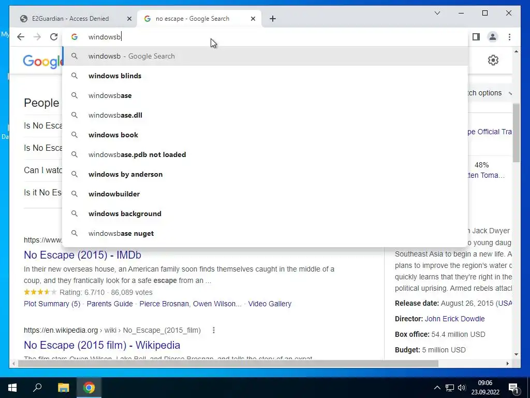Click search icon beside 'windowbuilder'
530x398 pixels.
click(75, 194)
